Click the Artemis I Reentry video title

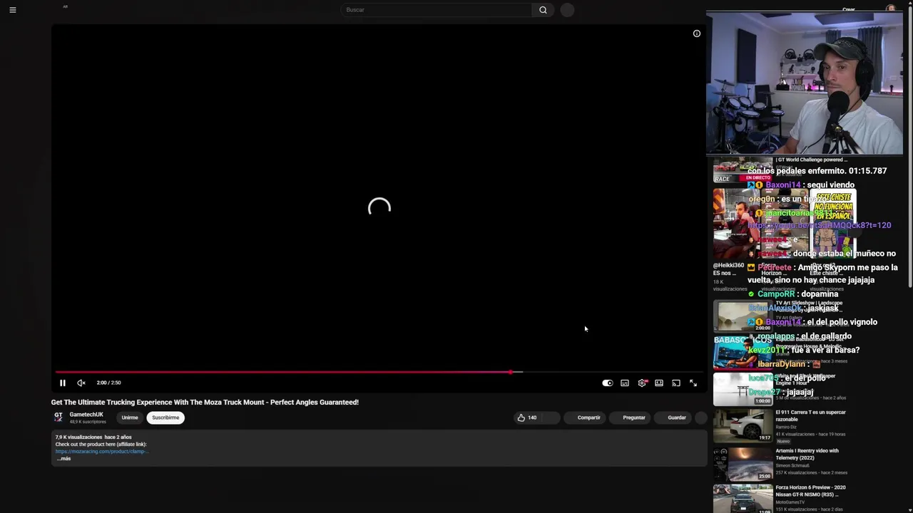[807, 454]
